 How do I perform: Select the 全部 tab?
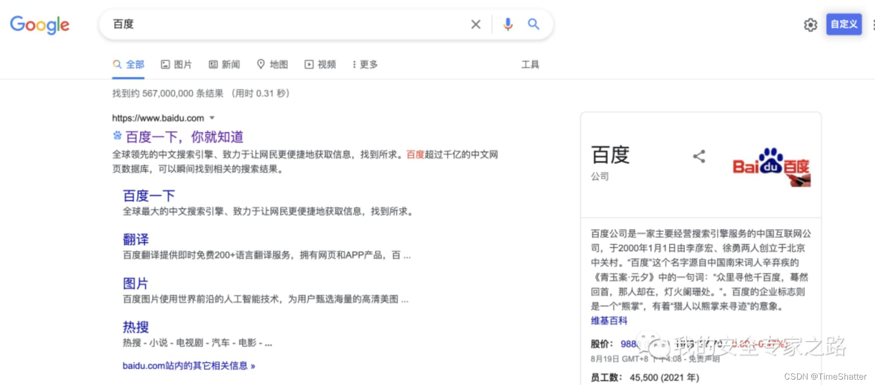point(129,64)
